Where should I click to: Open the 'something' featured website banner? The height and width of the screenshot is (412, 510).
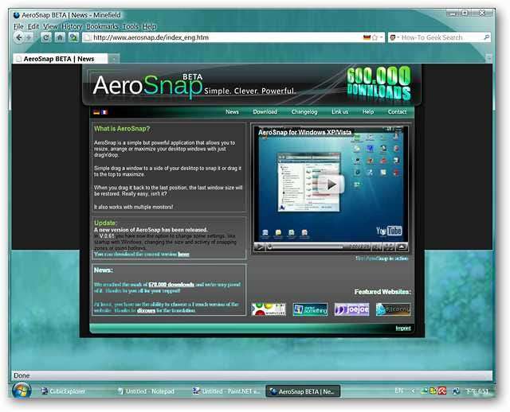coord(310,309)
